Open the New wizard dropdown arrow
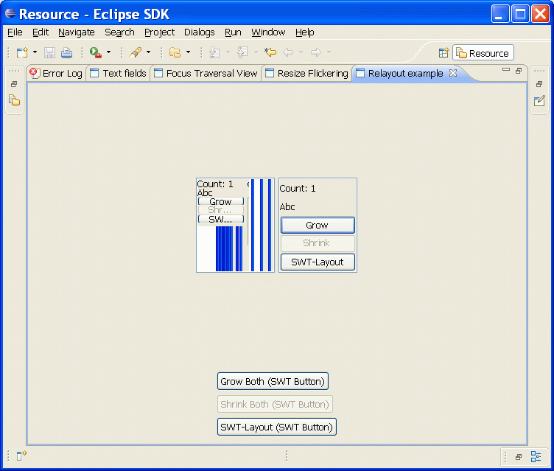 35,52
